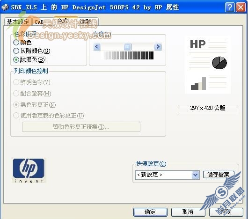248x219 pixels.
Task: Confirm with the 确定 button
Action: tap(150, 212)
